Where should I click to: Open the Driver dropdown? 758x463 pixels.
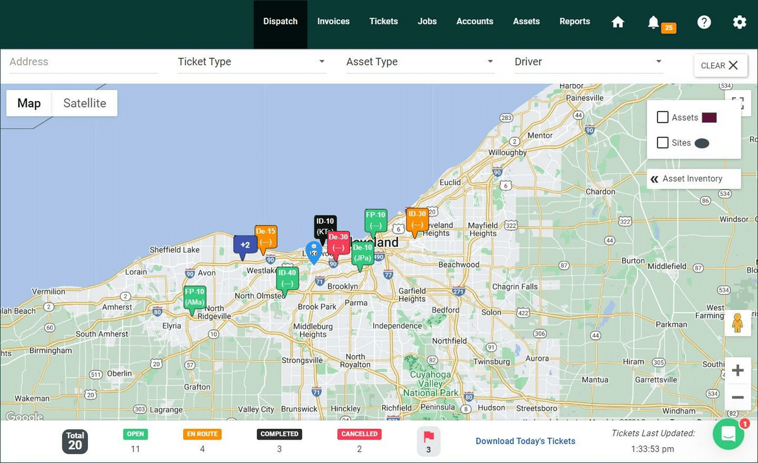point(588,62)
